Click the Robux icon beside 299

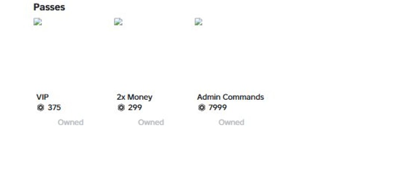[121, 108]
